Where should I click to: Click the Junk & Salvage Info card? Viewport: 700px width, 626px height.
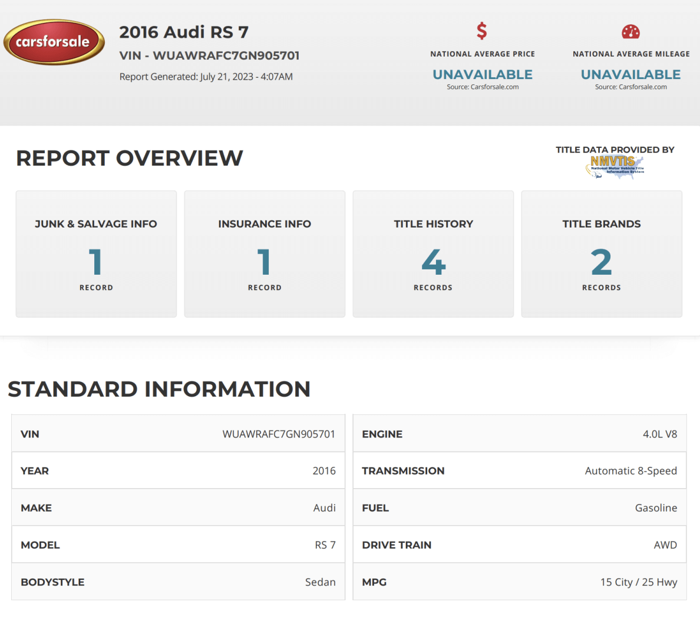pyautogui.click(x=96, y=253)
